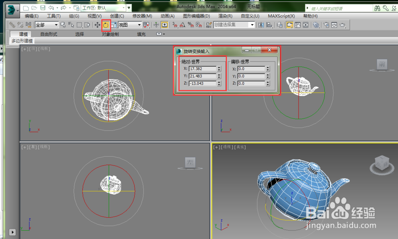Click the Use Pivot Point Center icon

pos(146,25)
